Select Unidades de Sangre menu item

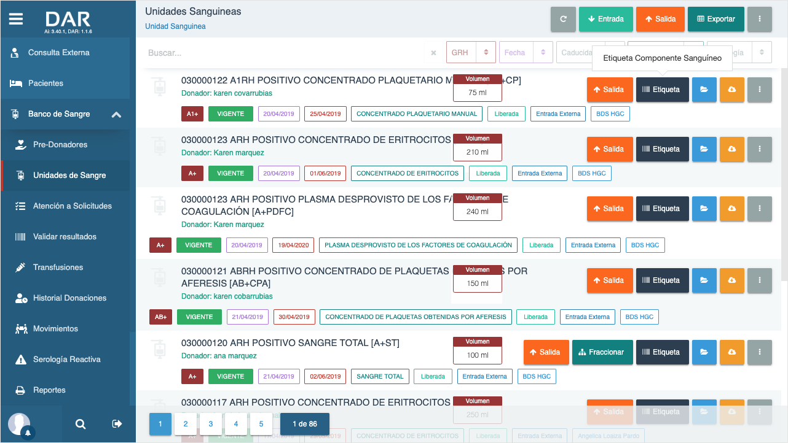coord(65,175)
